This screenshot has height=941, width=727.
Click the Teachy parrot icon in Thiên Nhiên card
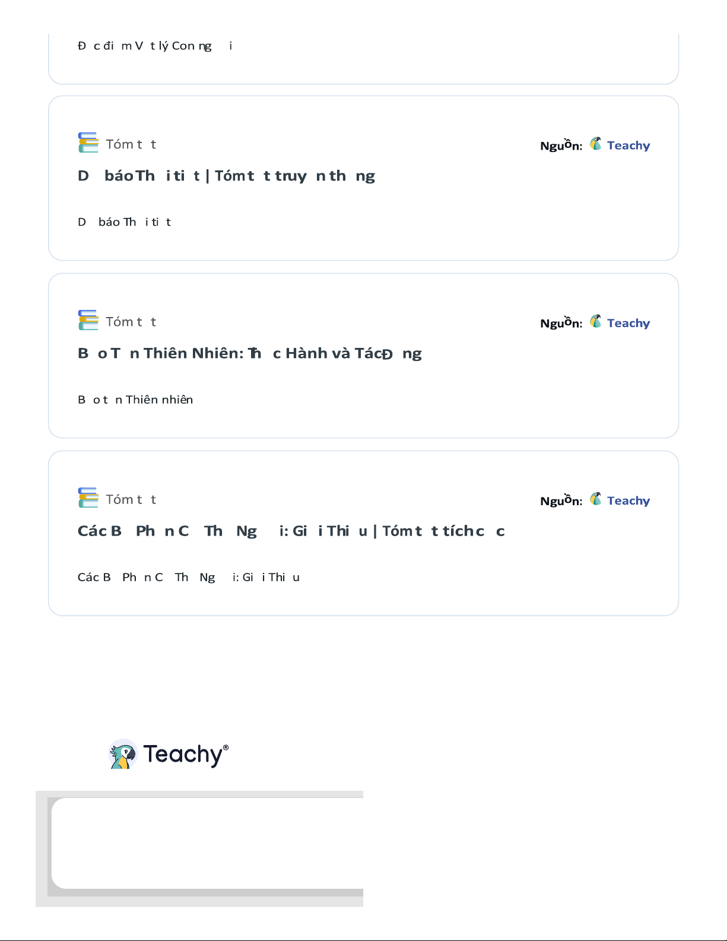(x=596, y=322)
